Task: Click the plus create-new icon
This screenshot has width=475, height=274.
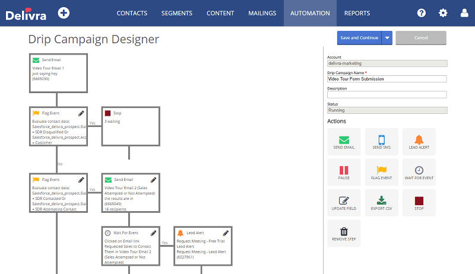Action: (x=64, y=13)
